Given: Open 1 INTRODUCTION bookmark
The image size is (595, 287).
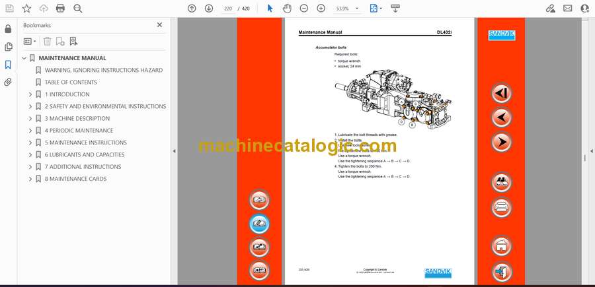Looking at the screenshot, I should [x=67, y=94].
